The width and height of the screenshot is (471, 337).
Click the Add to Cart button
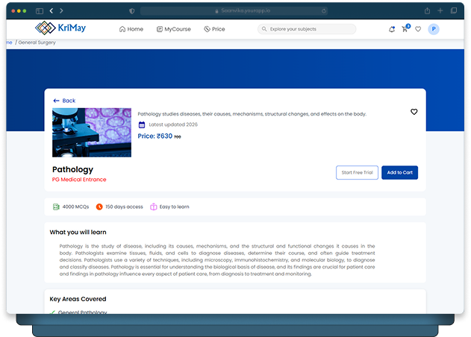click(399, 172)
